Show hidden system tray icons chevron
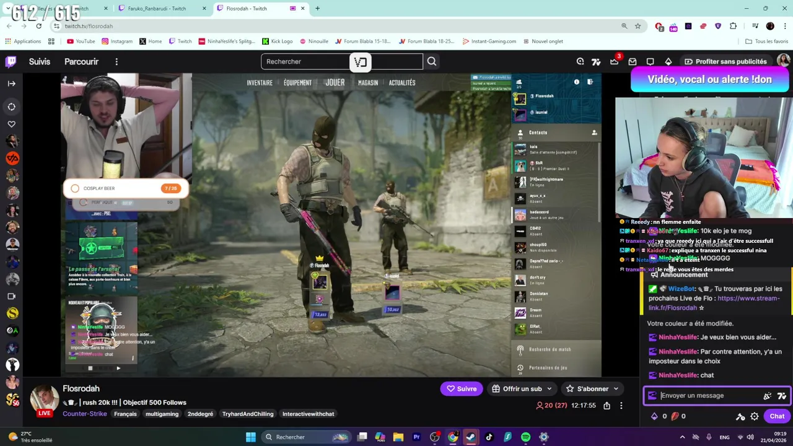793x446 pixels. coord(682,437)
